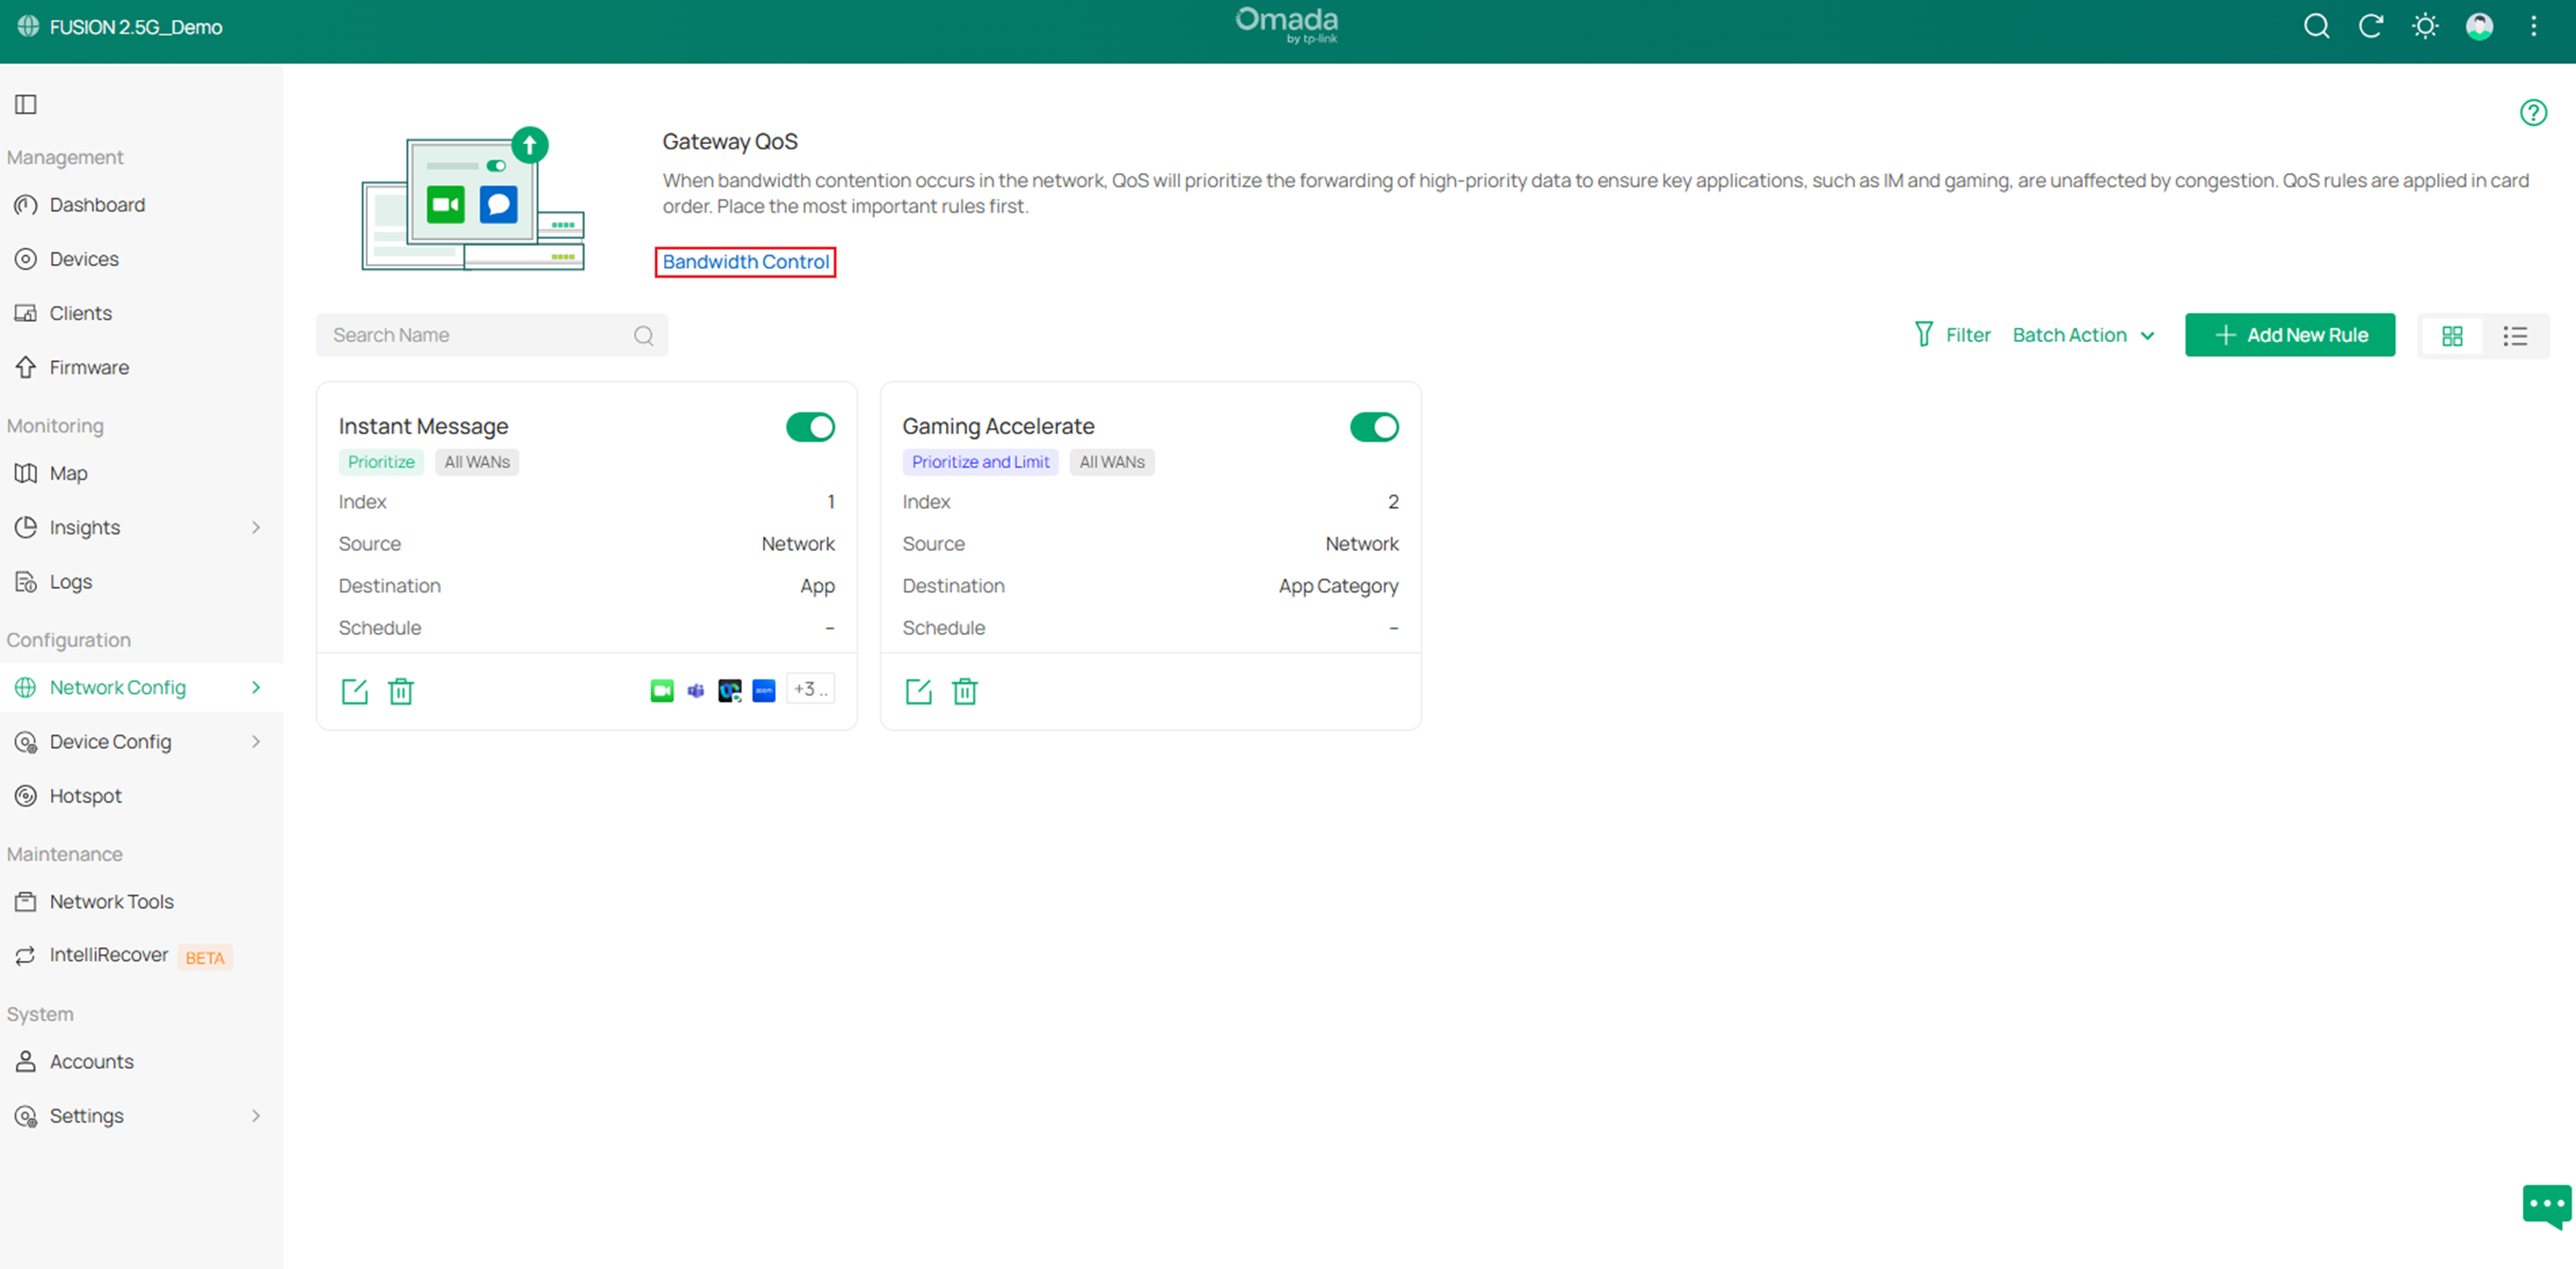Click the Teams app icon in Instant Message card
The width and height of the screenshot is (2576, 1269).
pyautogui.click(x=696, y=690)
